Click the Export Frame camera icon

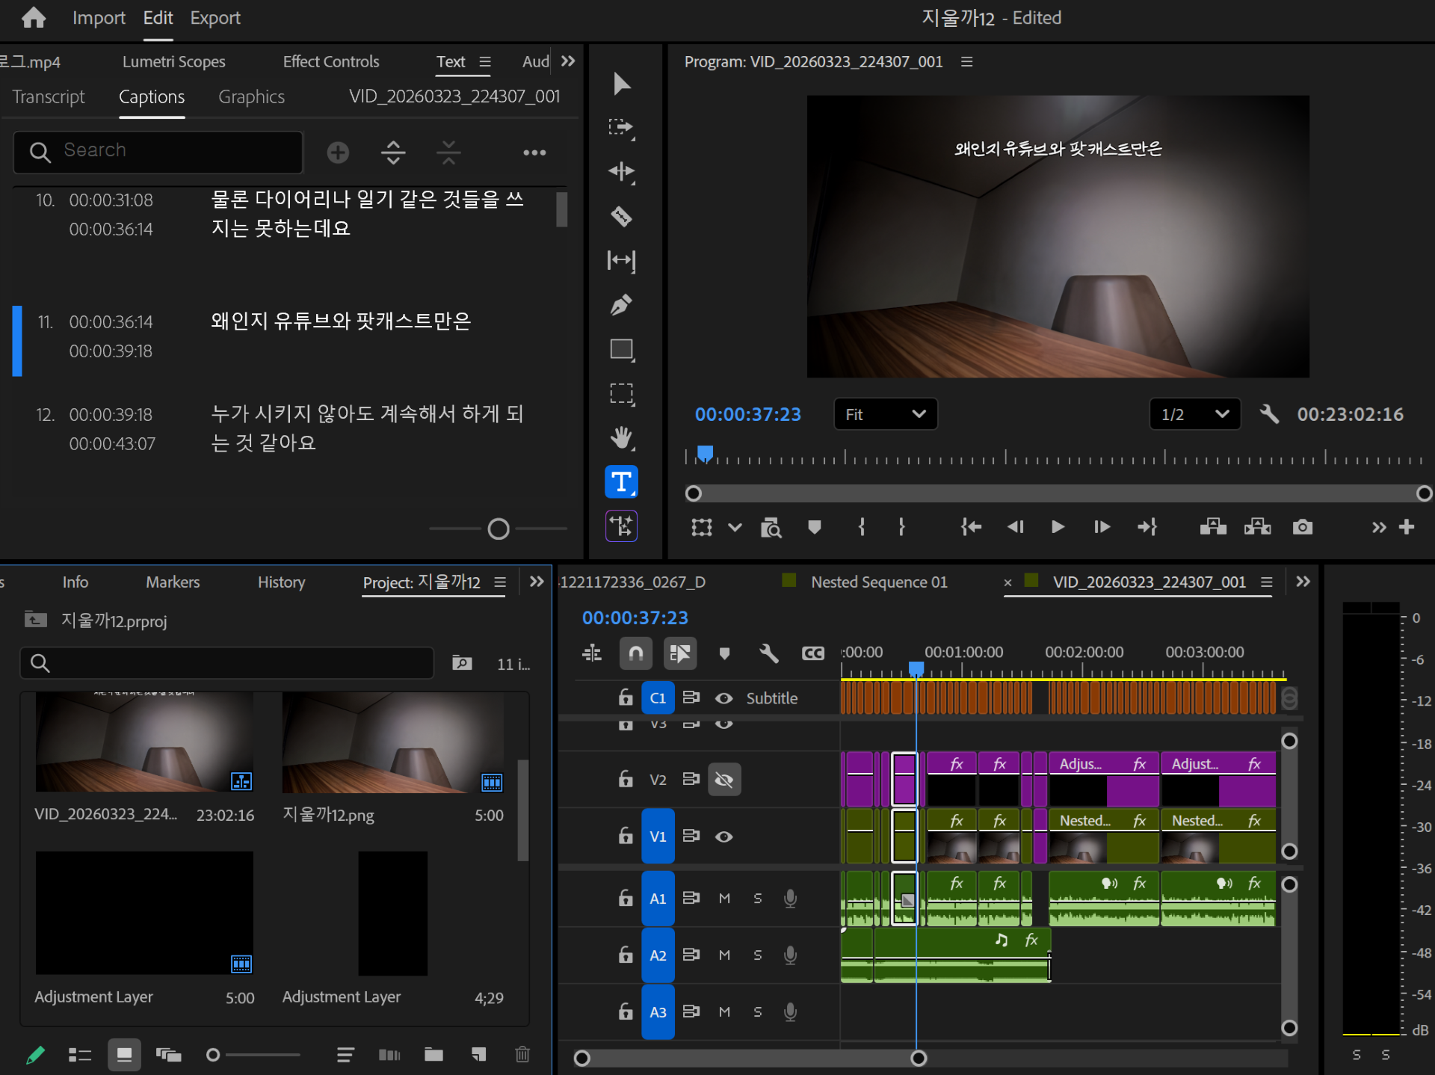[x=1302, y=528]
